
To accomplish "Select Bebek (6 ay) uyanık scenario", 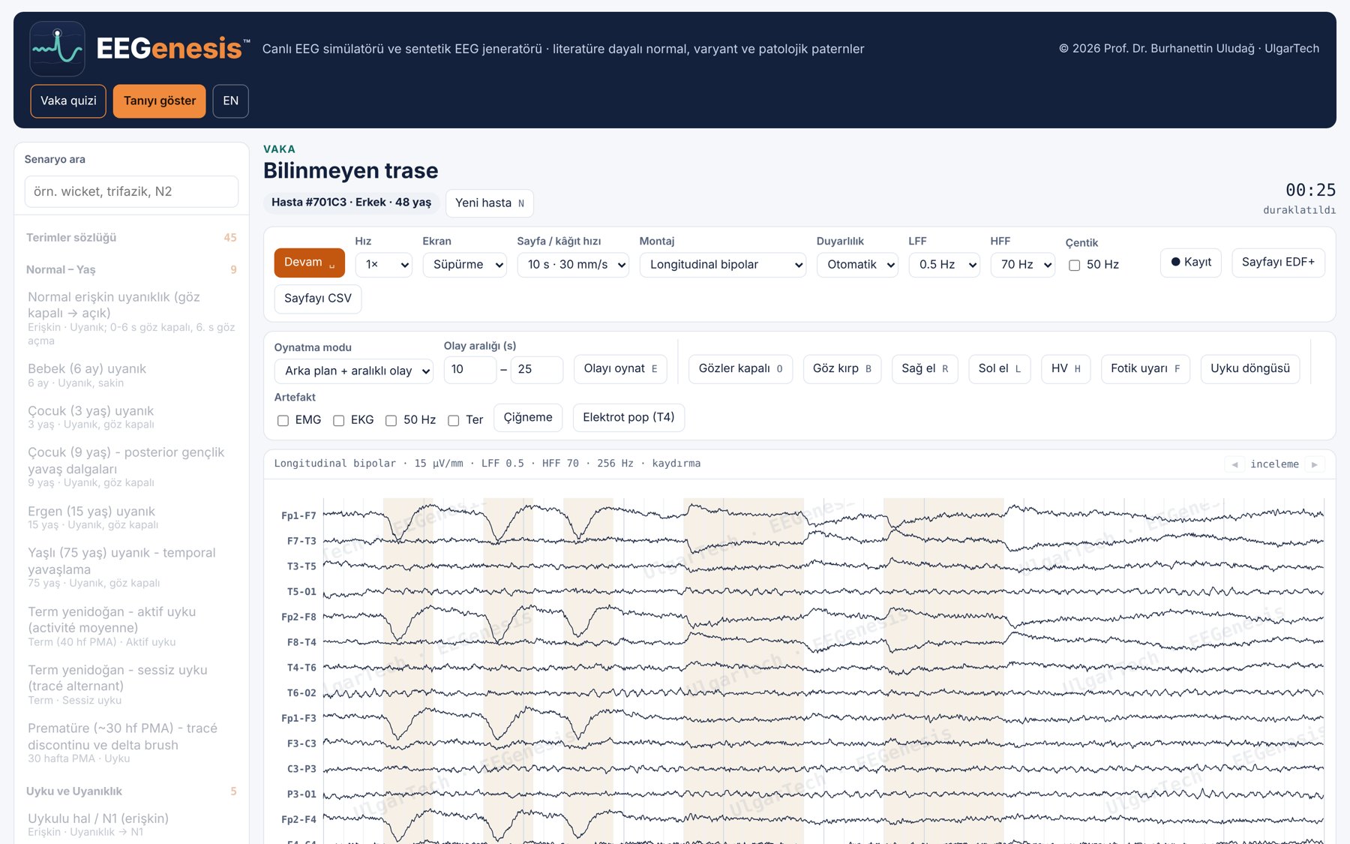I will point(131,376).
